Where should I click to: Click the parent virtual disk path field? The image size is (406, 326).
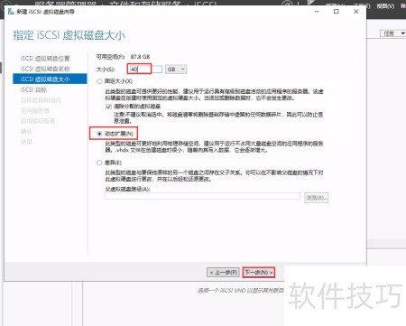(202, 196)
